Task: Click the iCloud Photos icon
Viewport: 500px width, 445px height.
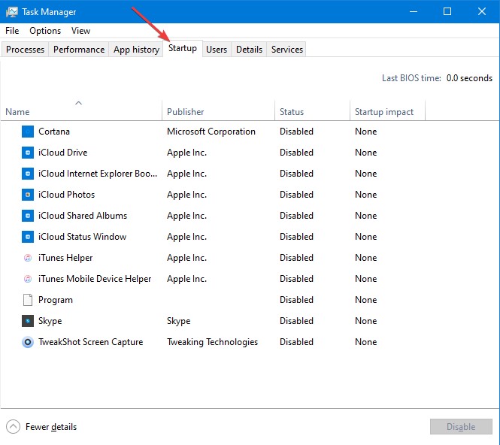Action: pos(28,195)
